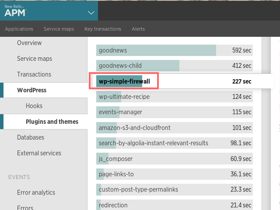Select the amazon-s3-and-cloudfront plugin row
This screenshot has height=210, width=280.
point(175,128)
